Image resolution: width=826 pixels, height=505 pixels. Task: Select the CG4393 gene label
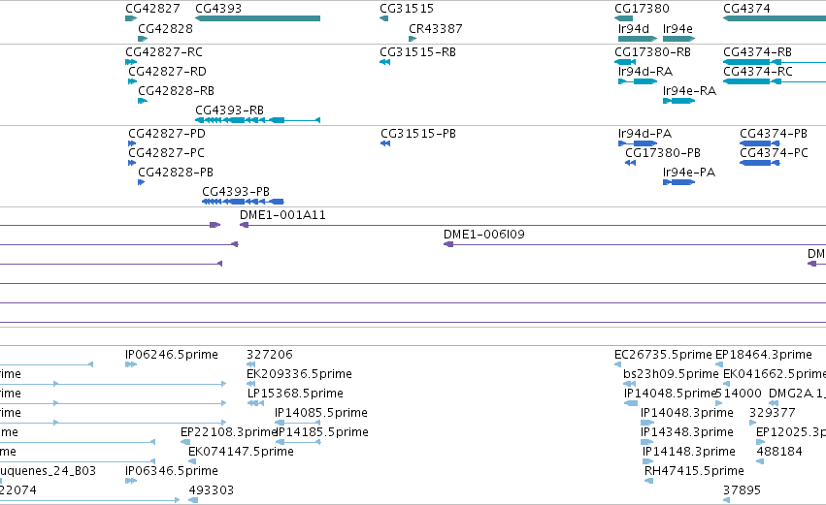coord(218,9)
